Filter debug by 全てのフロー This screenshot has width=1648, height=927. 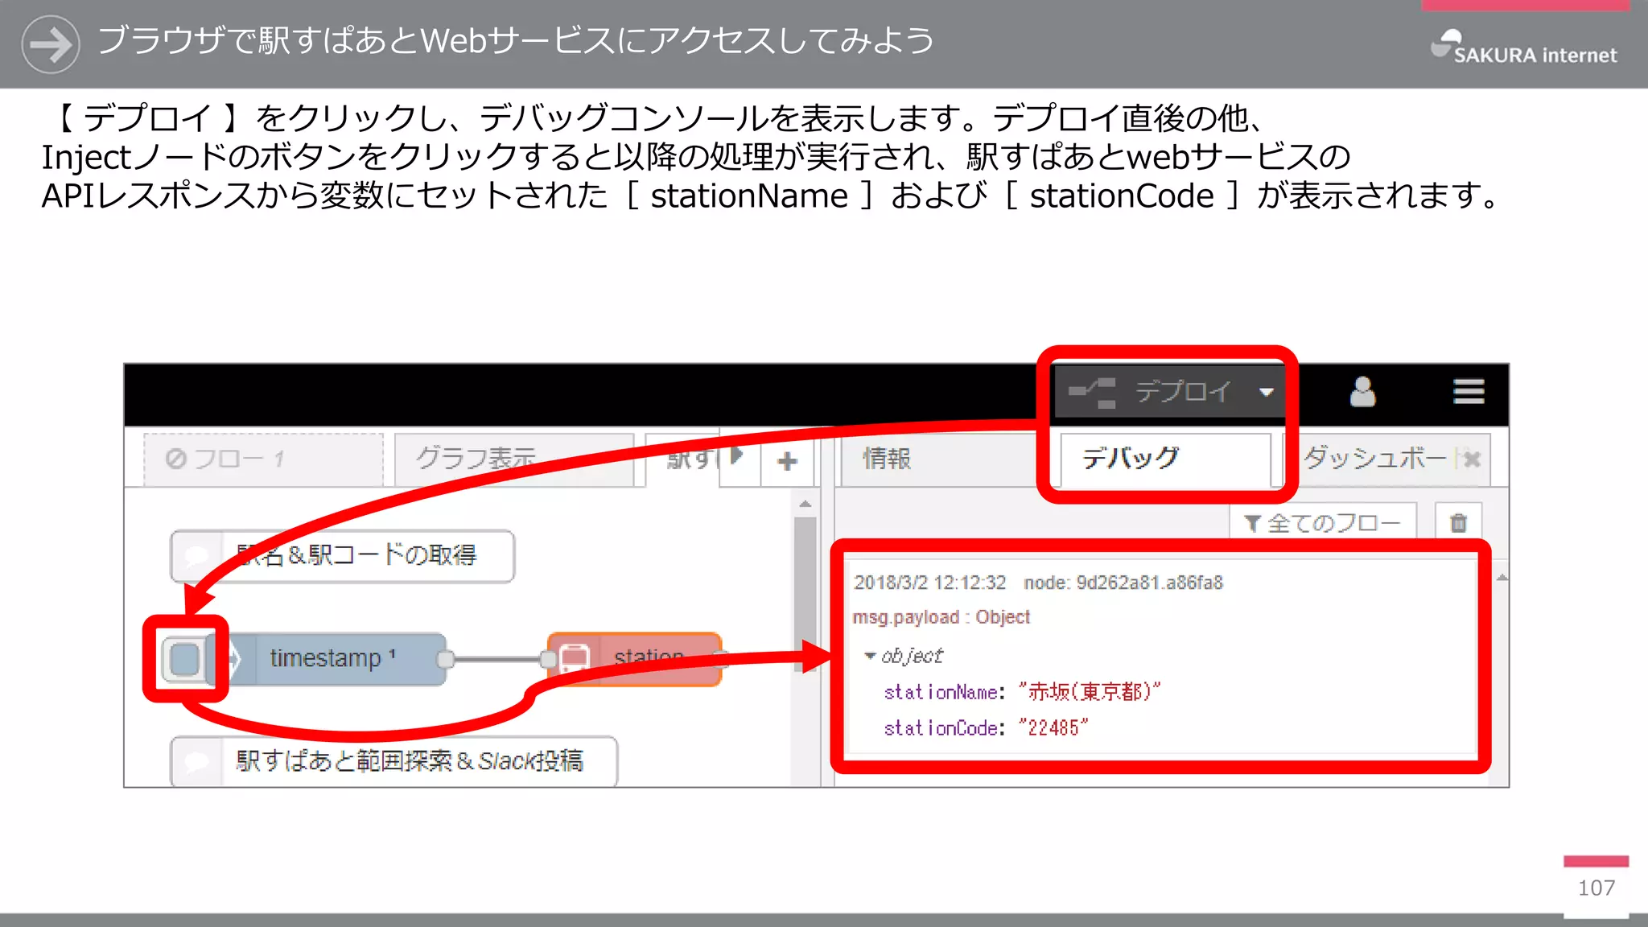point(1322,523)
